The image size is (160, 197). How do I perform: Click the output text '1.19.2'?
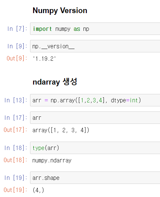[44, 59]
